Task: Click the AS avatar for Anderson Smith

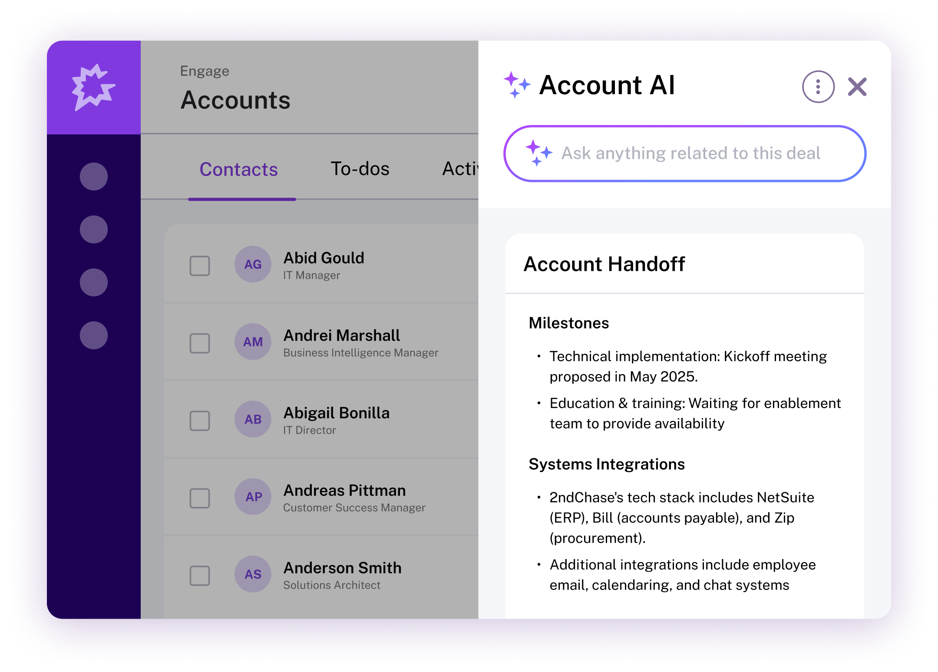Action: pyautogui.click(x=253, y=574)
